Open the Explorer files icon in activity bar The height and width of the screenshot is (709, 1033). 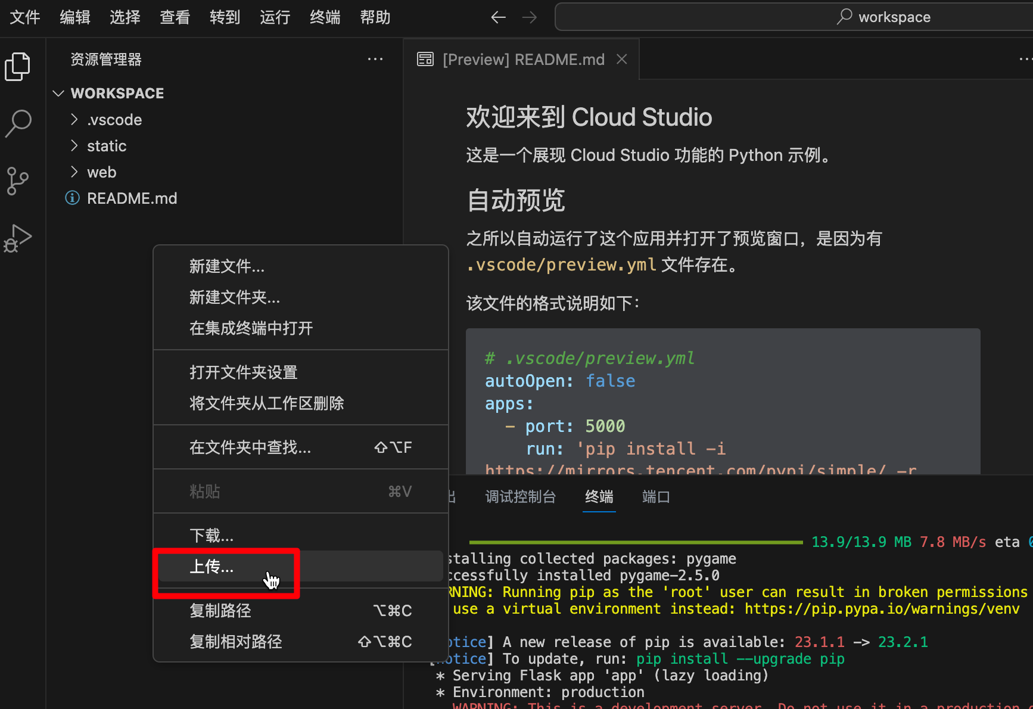click(x=18, y=66)
